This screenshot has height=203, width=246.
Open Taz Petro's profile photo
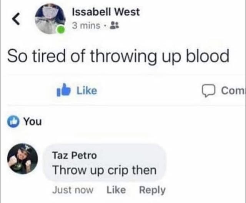point(23,158)
